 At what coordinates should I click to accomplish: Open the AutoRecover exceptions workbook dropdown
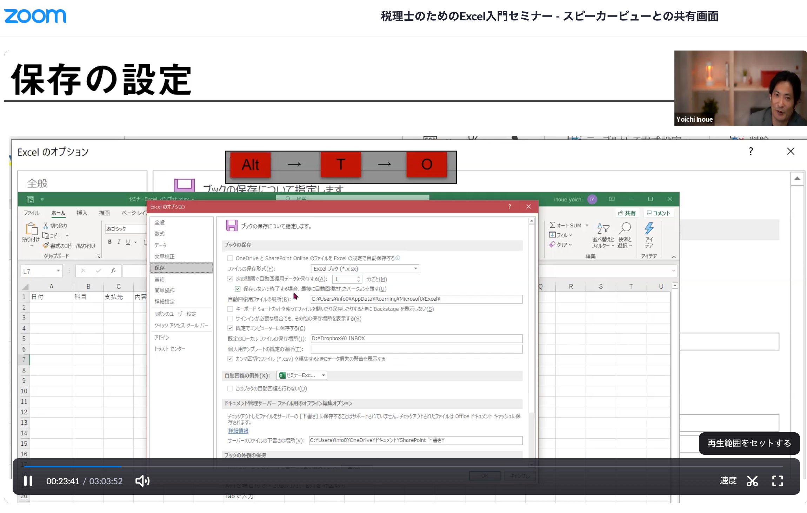323,375
